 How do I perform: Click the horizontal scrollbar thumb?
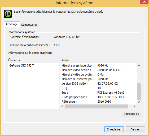[x=97, y=106]
